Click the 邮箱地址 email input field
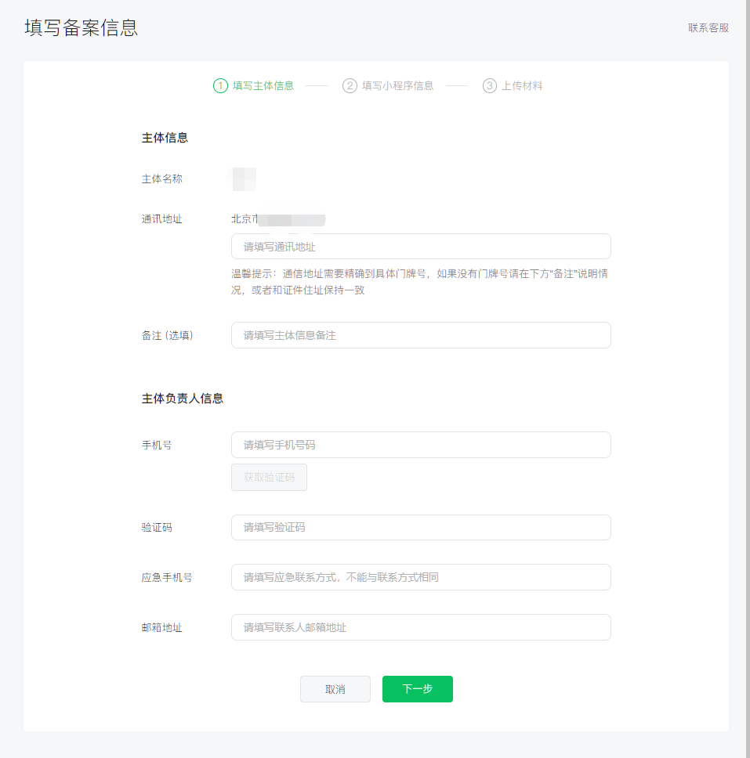Viewport: 750px width, 758px height. pyautogui.click(x=421, y=627)
